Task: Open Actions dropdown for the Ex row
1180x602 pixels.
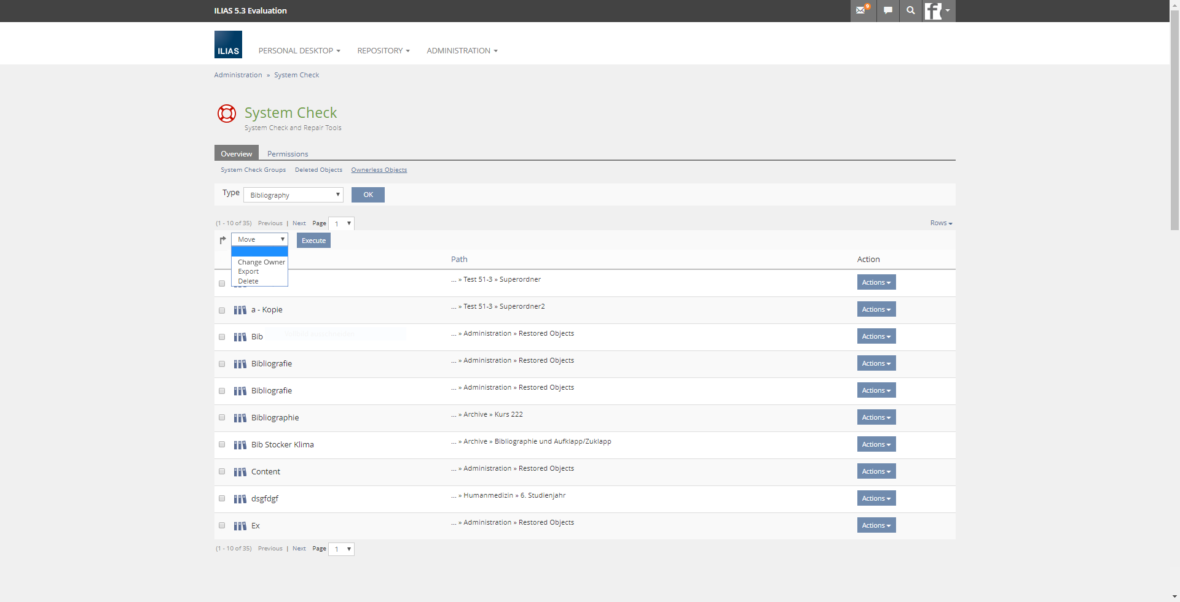Action: pos(876,525)
